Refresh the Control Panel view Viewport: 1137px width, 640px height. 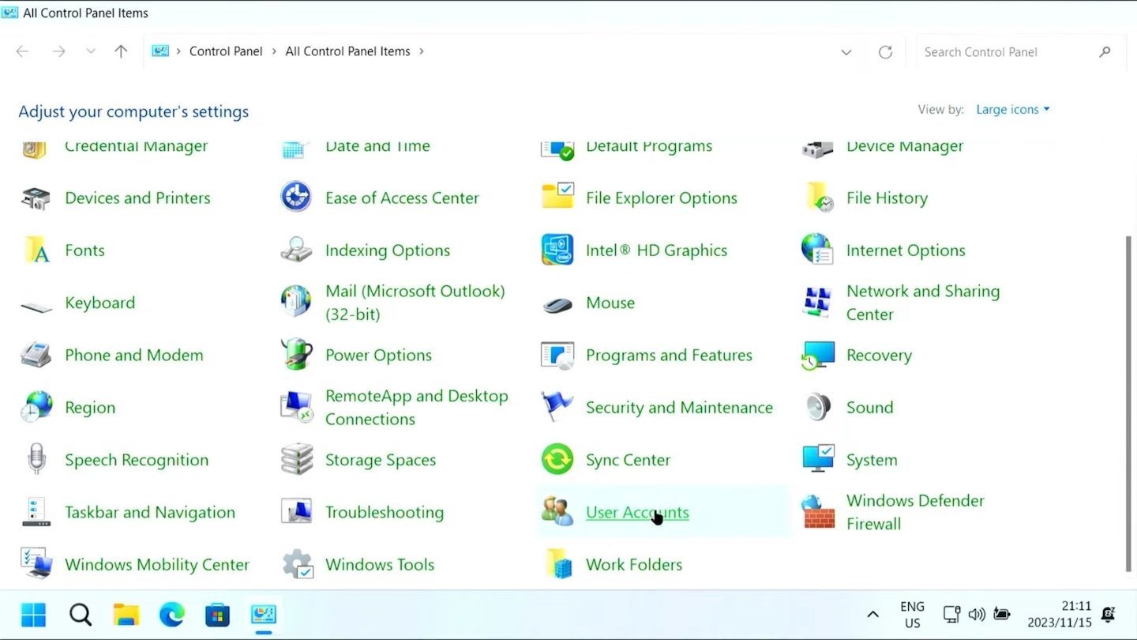coord(885,52)
